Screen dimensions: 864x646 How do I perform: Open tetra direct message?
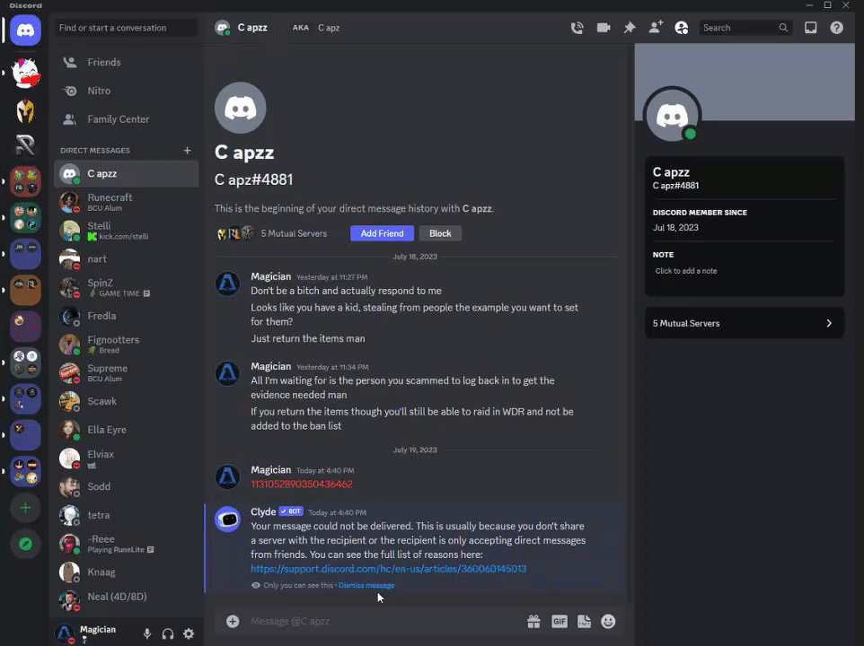tap(127, 515)
